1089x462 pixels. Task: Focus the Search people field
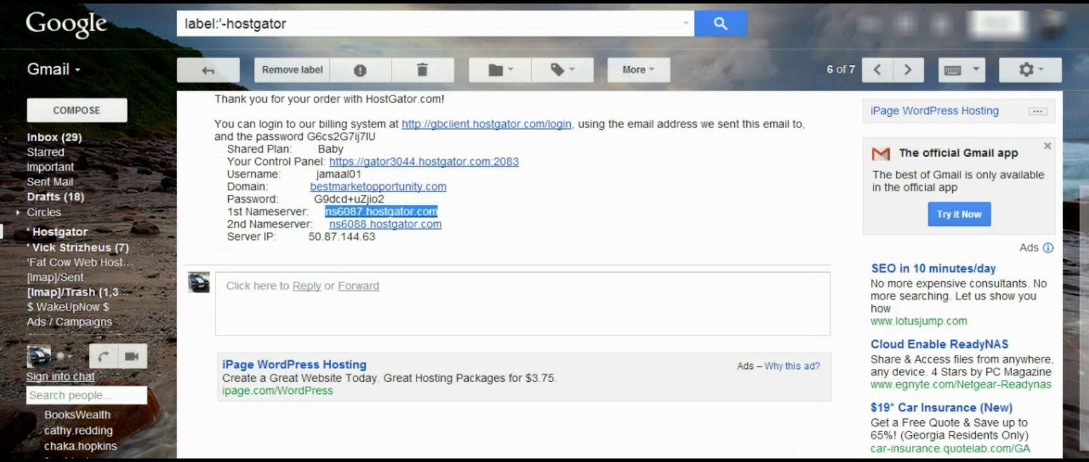point(87,395)
